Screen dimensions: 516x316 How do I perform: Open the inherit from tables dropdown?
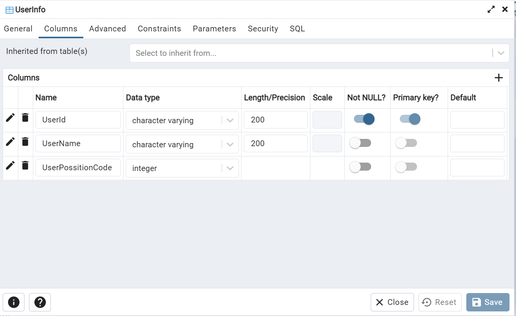[x=501, y=53]
